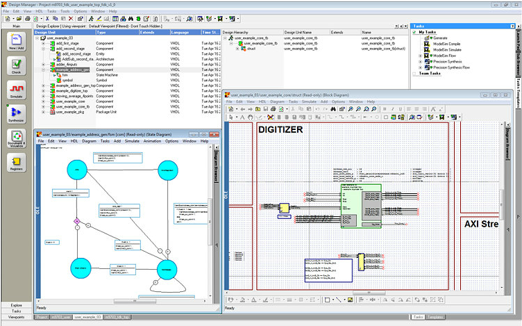Click the Check shortcut icon

[x=16, y=65]
